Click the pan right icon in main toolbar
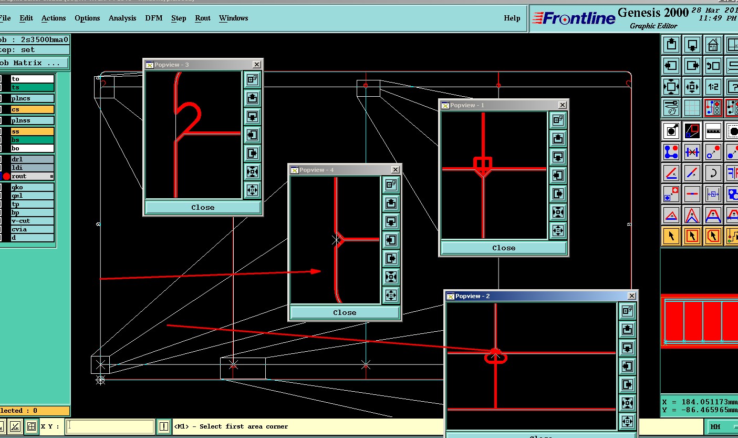The image size is (738, 438). [x=692, y=66]
